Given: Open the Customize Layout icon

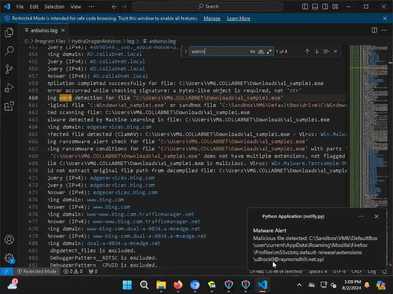Looking at the screenshot, I should pyautogui.click(x=335, y=7).
